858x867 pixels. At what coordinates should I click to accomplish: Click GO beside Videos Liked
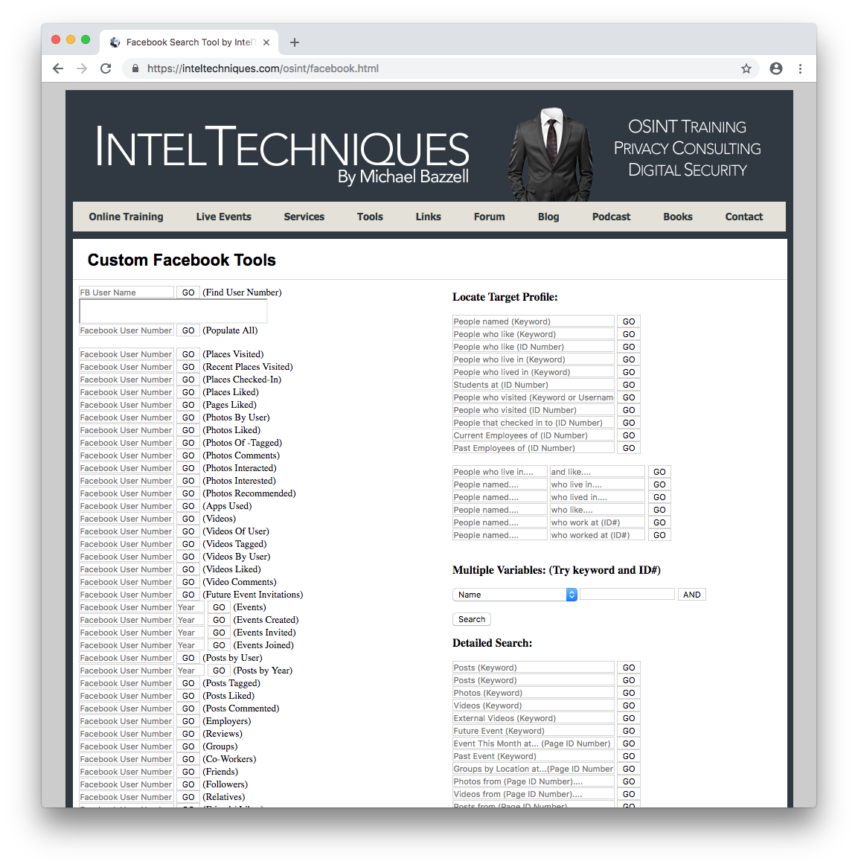[188, 569]
